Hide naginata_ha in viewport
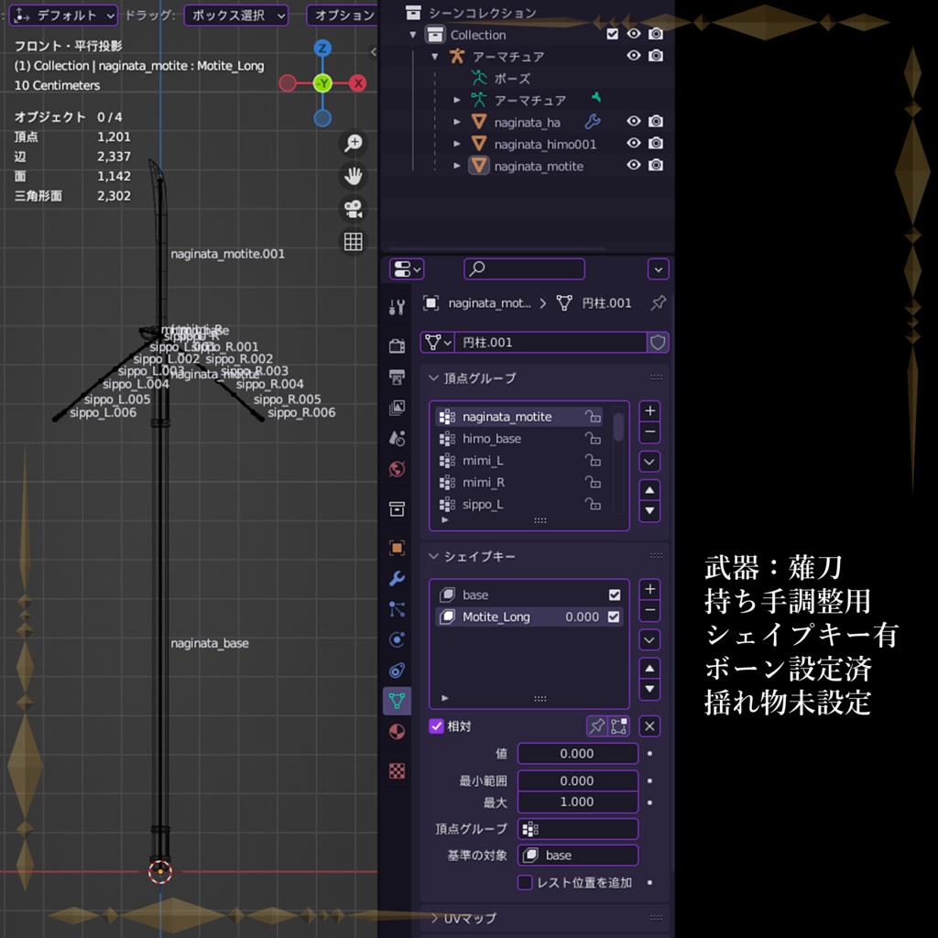Screen dimensions: 938x938 tap(634, 122)
